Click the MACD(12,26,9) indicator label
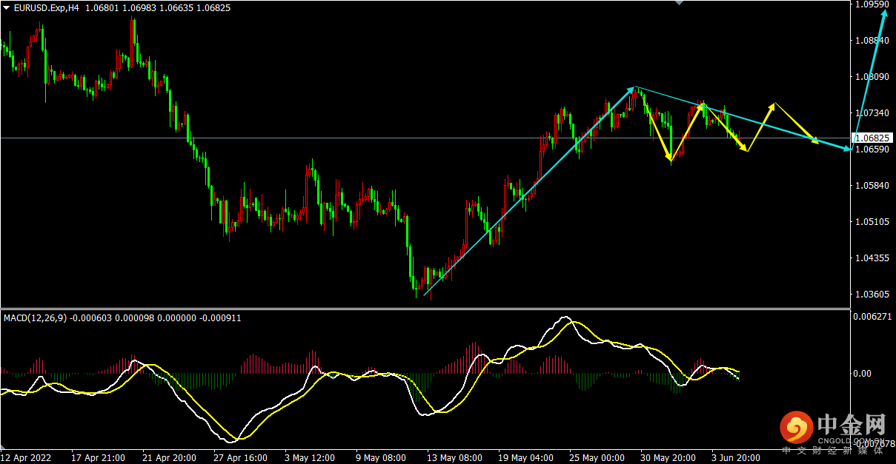896x464 pixels. click(x=35, y=317)
